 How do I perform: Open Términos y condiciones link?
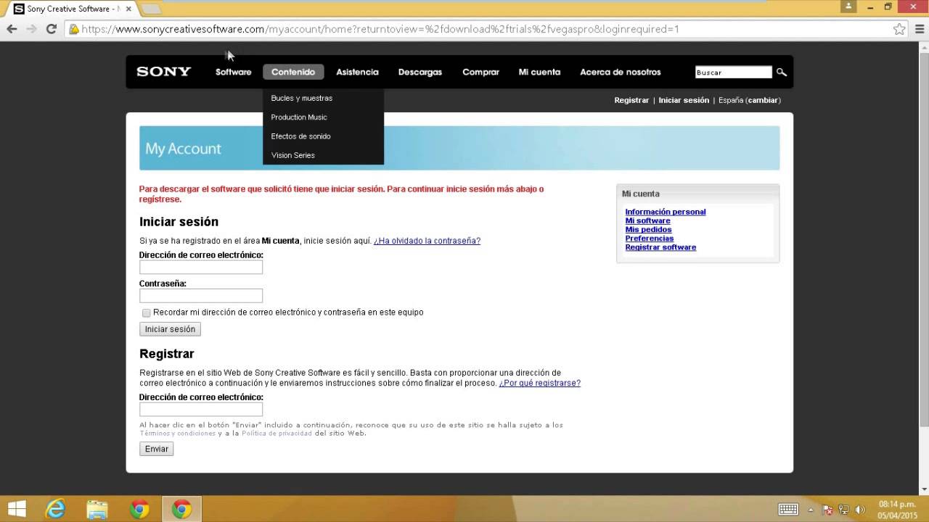(x=178, y=434)
